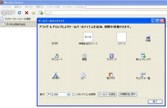This screenshot has width=167, height=108.
Task: Open the 表示 アイコンのみ dropdown
Action: [58, 94]
